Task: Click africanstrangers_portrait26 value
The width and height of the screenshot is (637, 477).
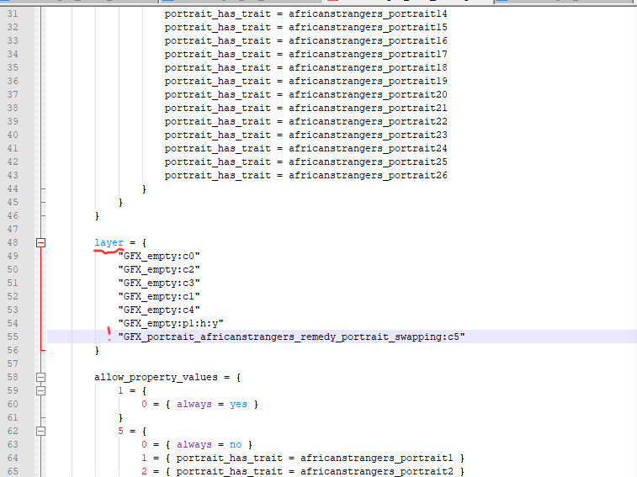Action: coord(368,175)
